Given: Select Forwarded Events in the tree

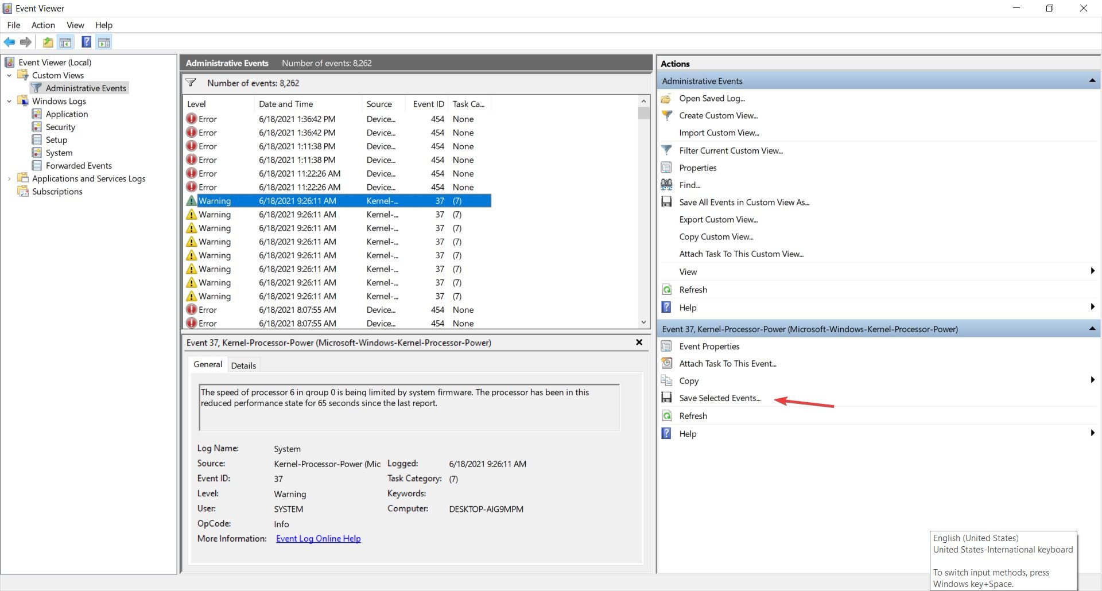Looking at the screenshot, I should [79, 165].
